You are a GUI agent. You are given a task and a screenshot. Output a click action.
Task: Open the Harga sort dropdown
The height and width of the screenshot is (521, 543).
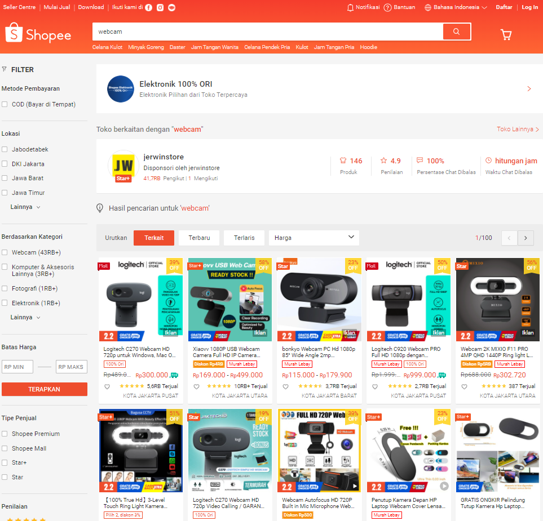click(x=314, y=238)
